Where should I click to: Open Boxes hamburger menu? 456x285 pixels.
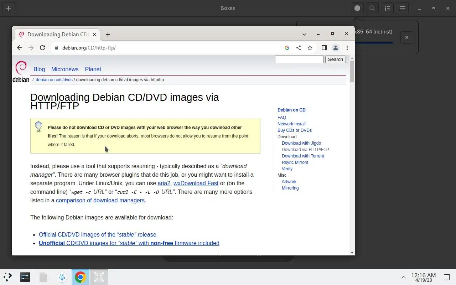click(x=402, y=8)
